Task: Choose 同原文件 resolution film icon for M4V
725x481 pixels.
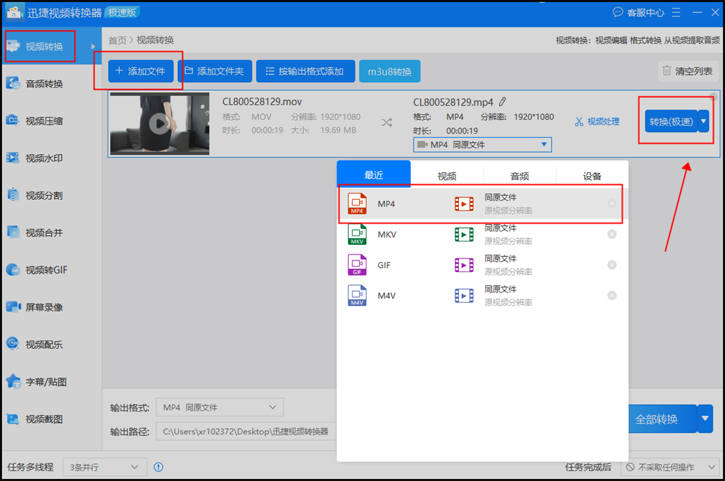Action: pyautogui.click(x=464, y=296)
